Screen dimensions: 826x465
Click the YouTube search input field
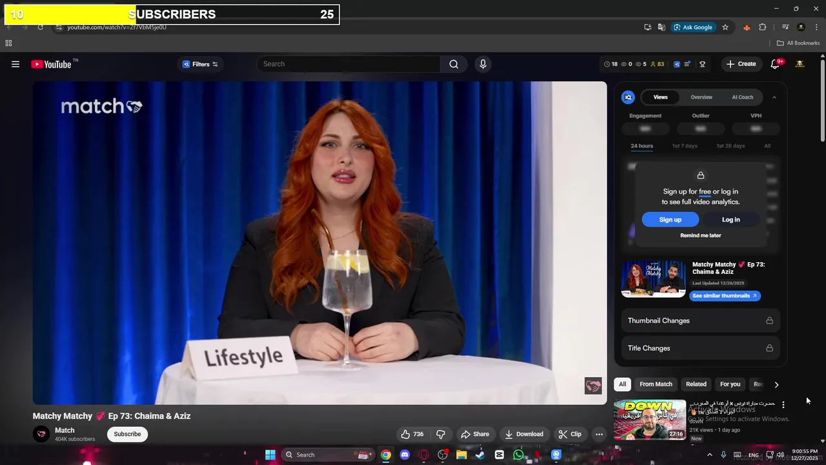(348, 64)
